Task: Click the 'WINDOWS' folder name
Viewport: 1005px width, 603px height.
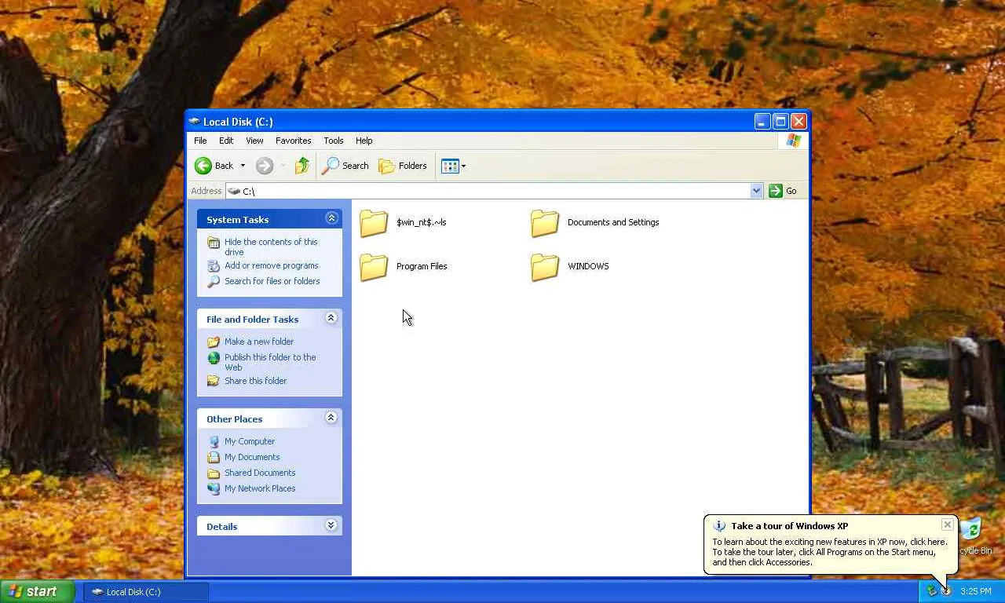Action: pyautogui.click(x=588, y=267)
